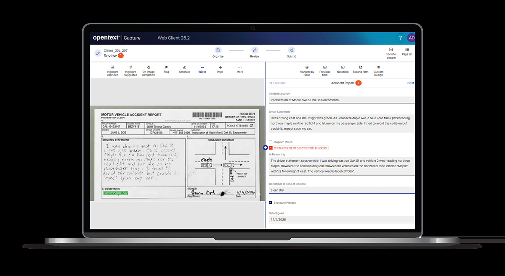Go to Previous field

pos(325,71)
